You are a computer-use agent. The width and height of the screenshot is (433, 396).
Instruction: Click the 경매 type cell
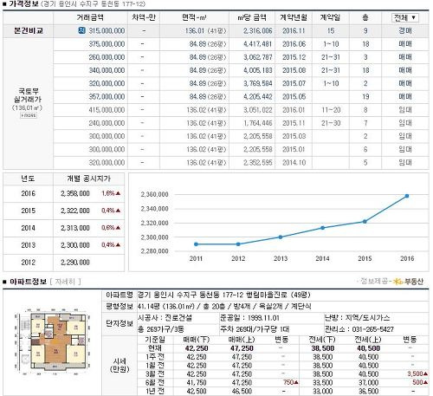tap(405, 30)
